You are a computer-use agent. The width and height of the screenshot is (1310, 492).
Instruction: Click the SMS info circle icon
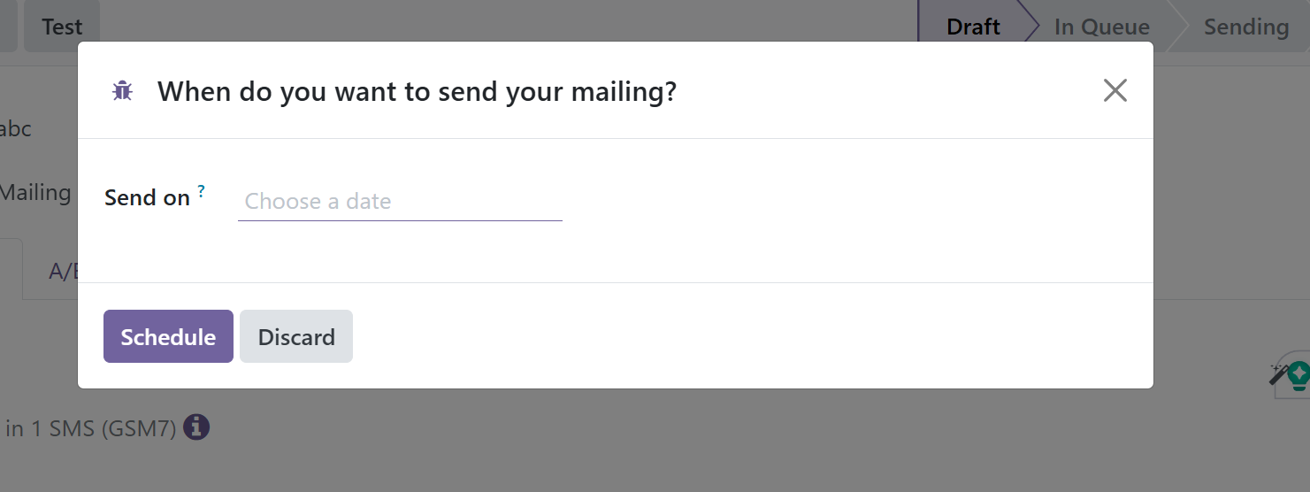(x=196, y=427)
